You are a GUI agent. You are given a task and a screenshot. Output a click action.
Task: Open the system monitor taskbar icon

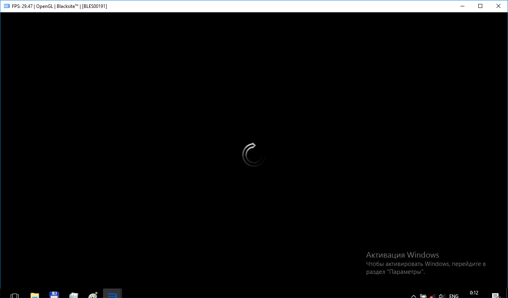point(74,295)
